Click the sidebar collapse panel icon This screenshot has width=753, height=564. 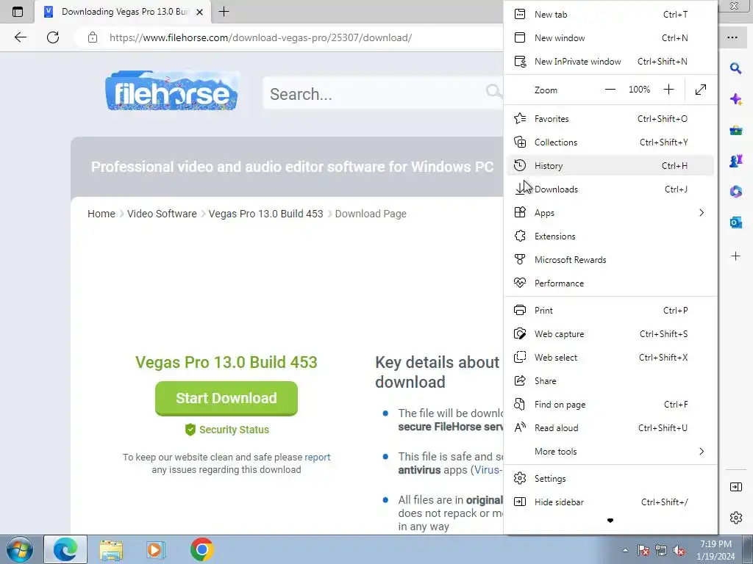click(735, 488)
